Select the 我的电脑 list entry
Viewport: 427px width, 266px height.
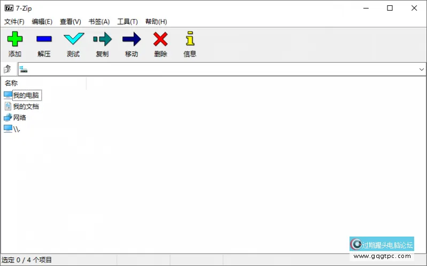click(x=26, y=95)
